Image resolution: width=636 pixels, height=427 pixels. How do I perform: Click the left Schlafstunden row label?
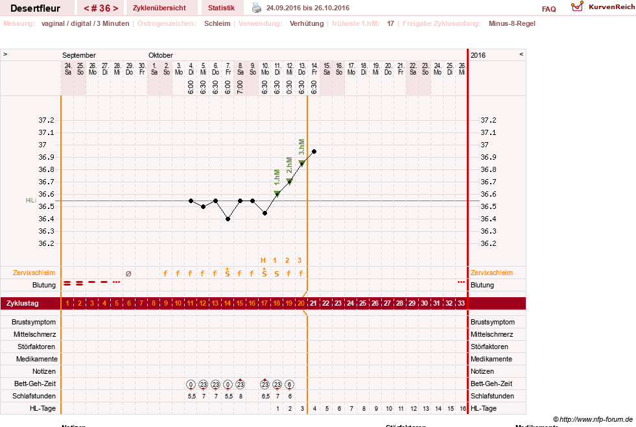pyautogui.click(x=34, y=396)
